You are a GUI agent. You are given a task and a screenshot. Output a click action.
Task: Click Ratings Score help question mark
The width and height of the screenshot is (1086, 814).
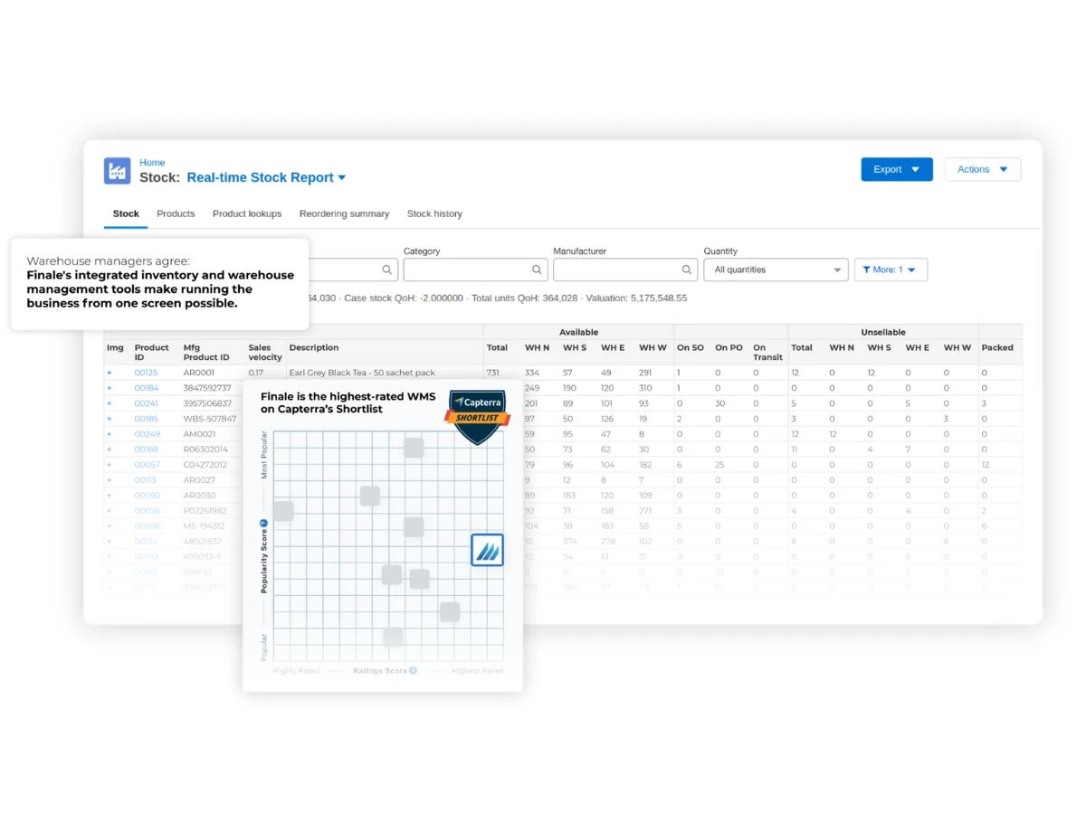click(413, 670)
